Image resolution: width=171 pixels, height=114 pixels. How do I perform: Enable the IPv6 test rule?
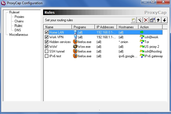(47, 56)
